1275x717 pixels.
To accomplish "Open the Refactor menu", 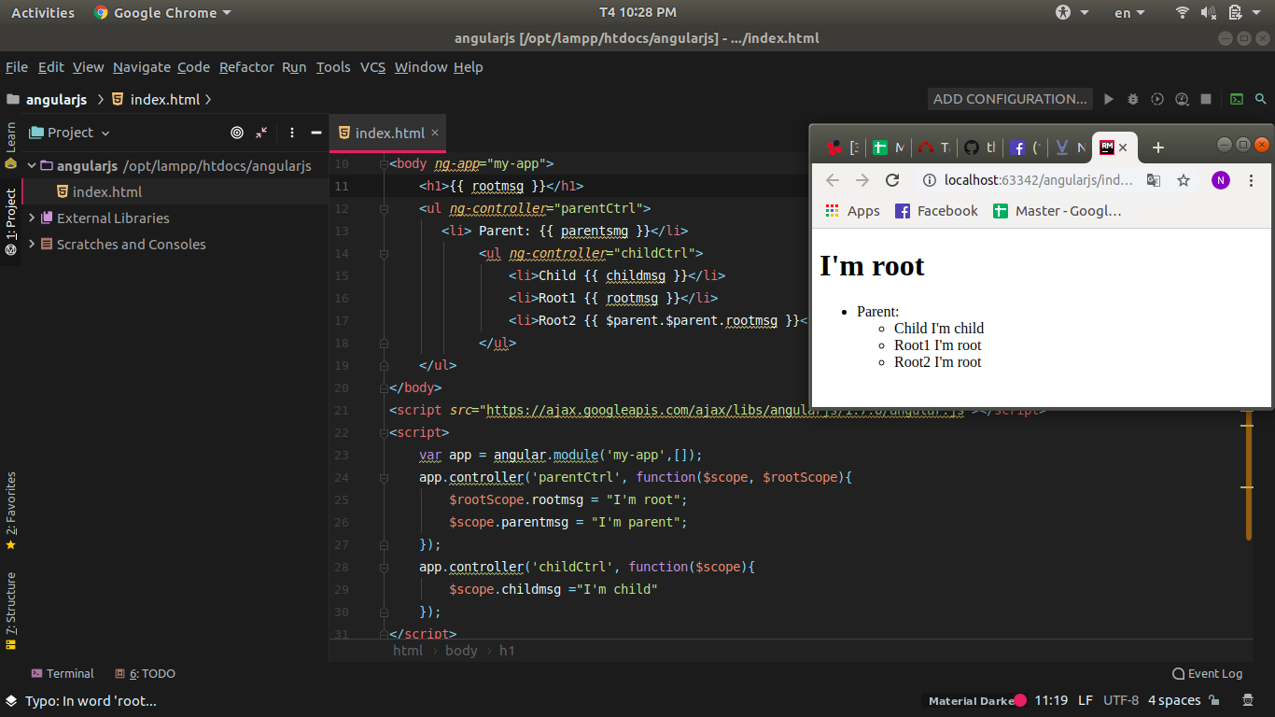I will (246, 67).
